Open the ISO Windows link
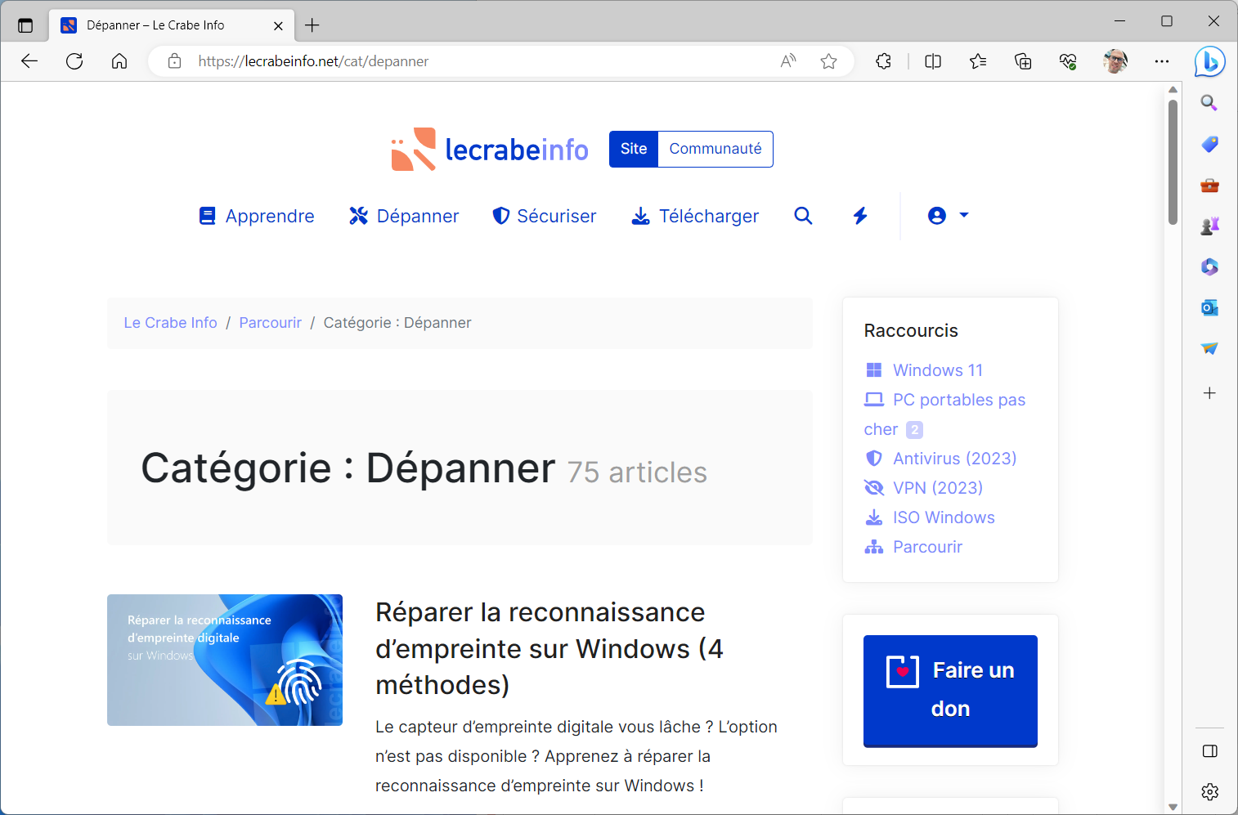 [944, 517]
